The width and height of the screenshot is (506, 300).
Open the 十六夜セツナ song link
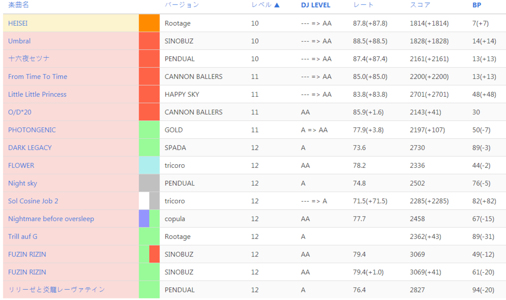click(x=29, y=59)
